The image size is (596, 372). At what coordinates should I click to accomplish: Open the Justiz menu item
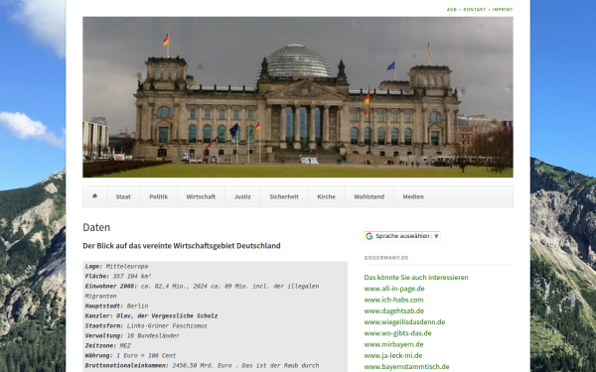[242, 196]
